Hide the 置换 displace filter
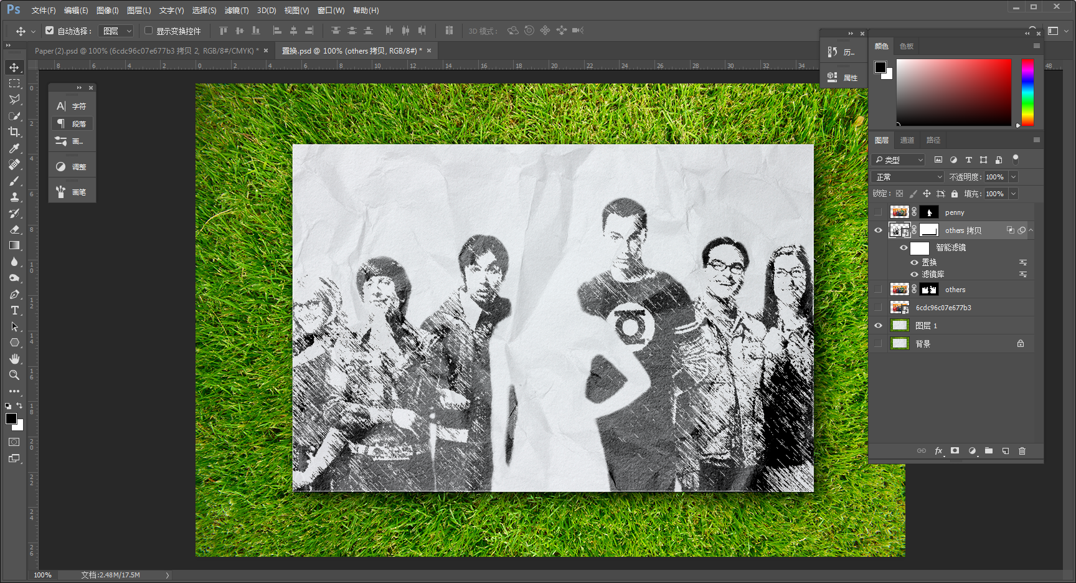 coord(914,262)
